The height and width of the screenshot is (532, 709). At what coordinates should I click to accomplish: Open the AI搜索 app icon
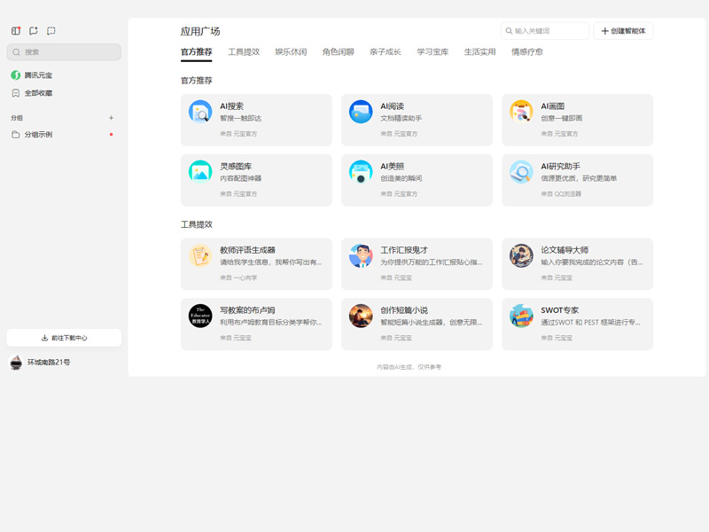tap(200, 112)
